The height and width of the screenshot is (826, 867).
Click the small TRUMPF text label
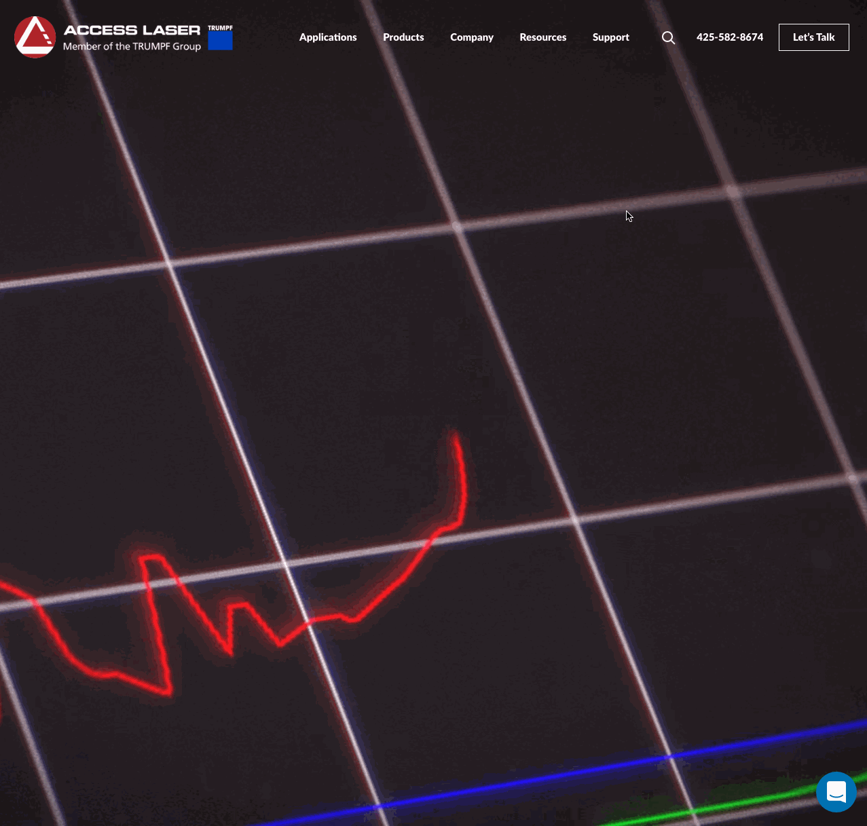pyautogui.click(x=220, y=28)
